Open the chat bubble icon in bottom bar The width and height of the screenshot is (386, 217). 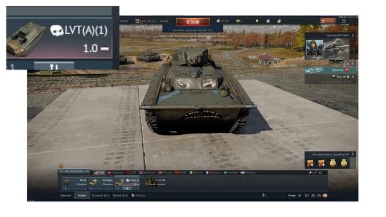[x=319, y=195]
